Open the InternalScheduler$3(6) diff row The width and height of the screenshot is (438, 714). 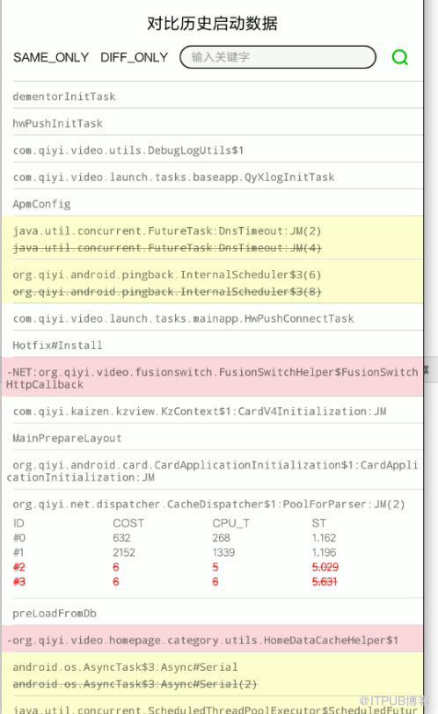pos(212,282)
